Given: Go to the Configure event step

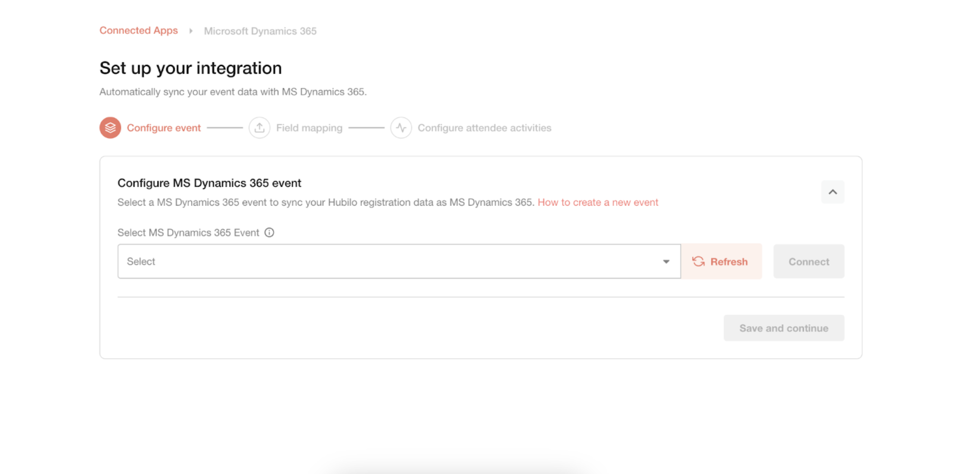Looking at the screenshot, I should (164, 128).
